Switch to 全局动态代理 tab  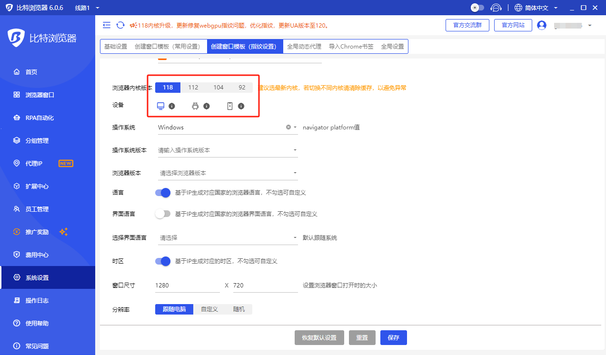[x=304, y=47]
